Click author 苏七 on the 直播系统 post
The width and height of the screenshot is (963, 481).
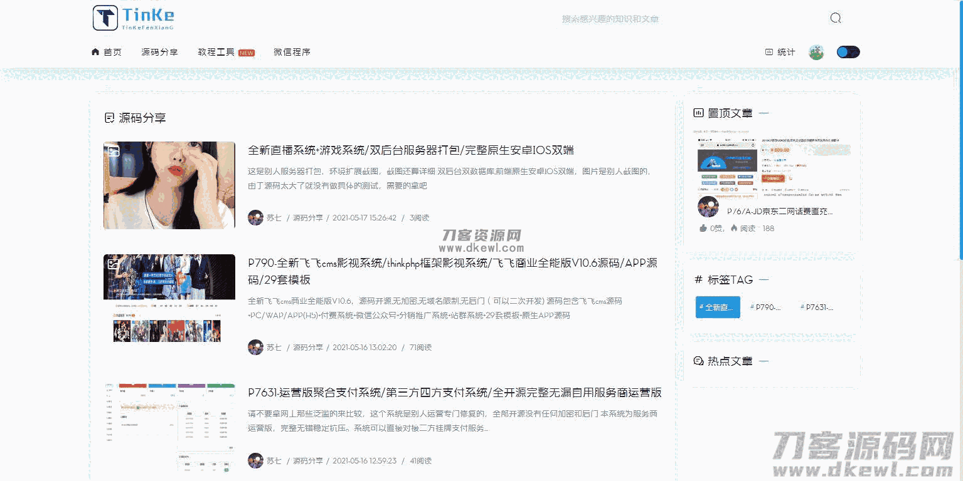[274, 218]
